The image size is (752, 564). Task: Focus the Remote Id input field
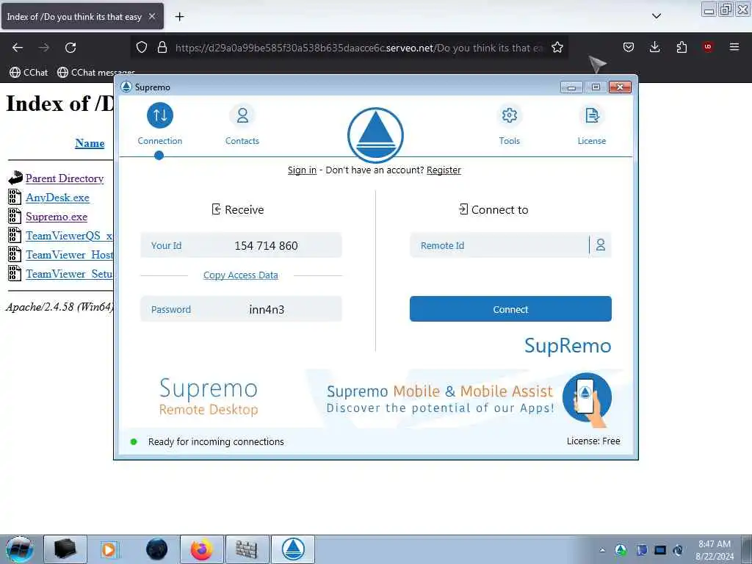[x=499, y=245]
